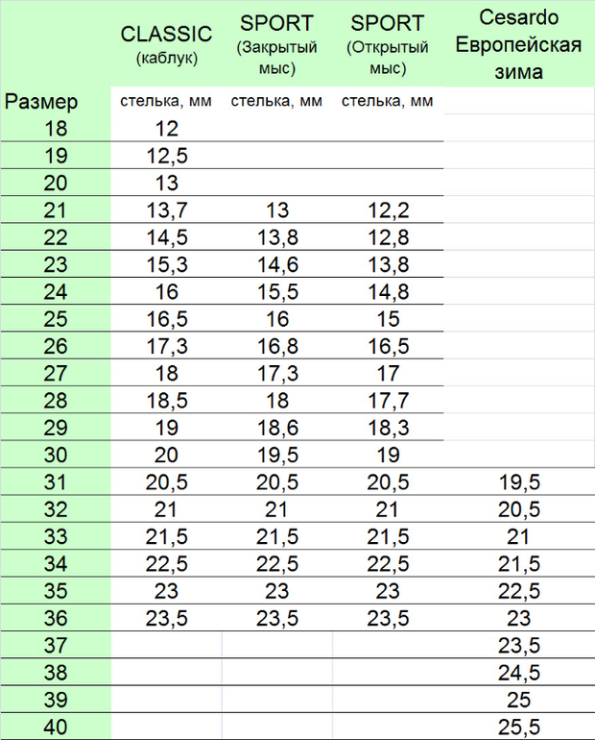Image resolution: width=595 pixels, height=740 pixels.
Task: Select the size 36 row label
Action: (56, 617)
